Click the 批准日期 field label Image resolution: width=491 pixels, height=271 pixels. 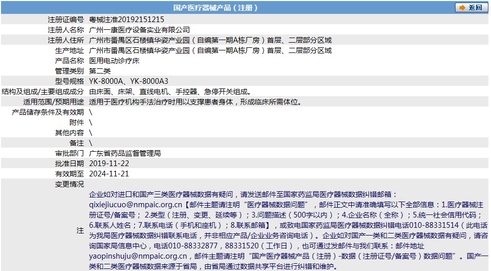[69, 164]
